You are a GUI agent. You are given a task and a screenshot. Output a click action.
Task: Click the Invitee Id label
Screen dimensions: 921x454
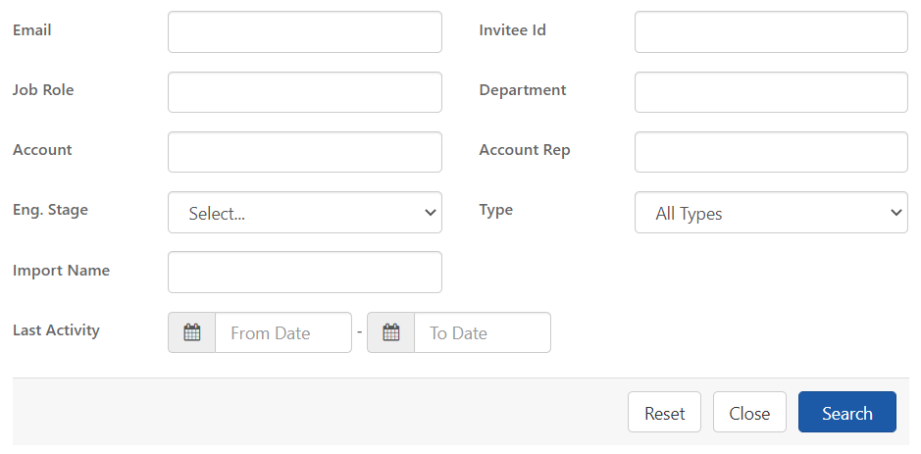[x=512, y=30]
